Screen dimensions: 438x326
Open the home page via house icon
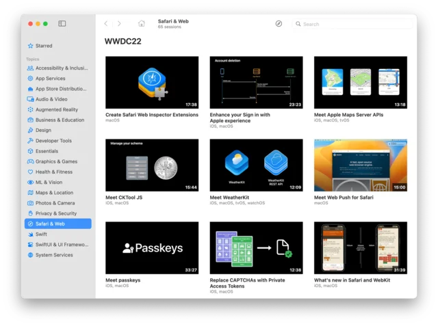[x=142, y=23]
